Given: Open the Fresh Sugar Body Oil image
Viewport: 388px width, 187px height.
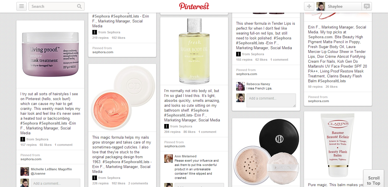Looking at the screenshot, I should pyautogui.click(x=194, y=51).
